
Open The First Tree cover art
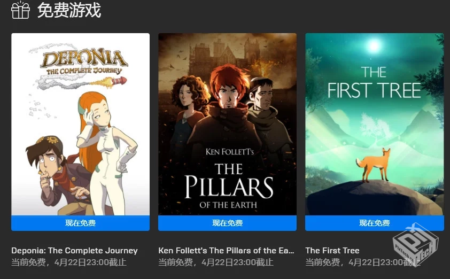[375, 124]
